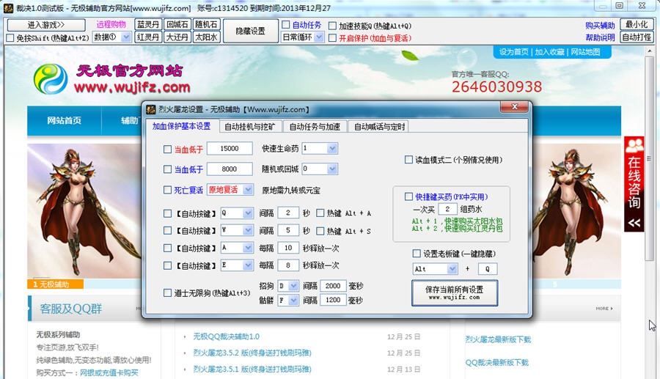
Task: Open 无极QQ裁决辅助1.0 article link
Action: coord(226,336)
